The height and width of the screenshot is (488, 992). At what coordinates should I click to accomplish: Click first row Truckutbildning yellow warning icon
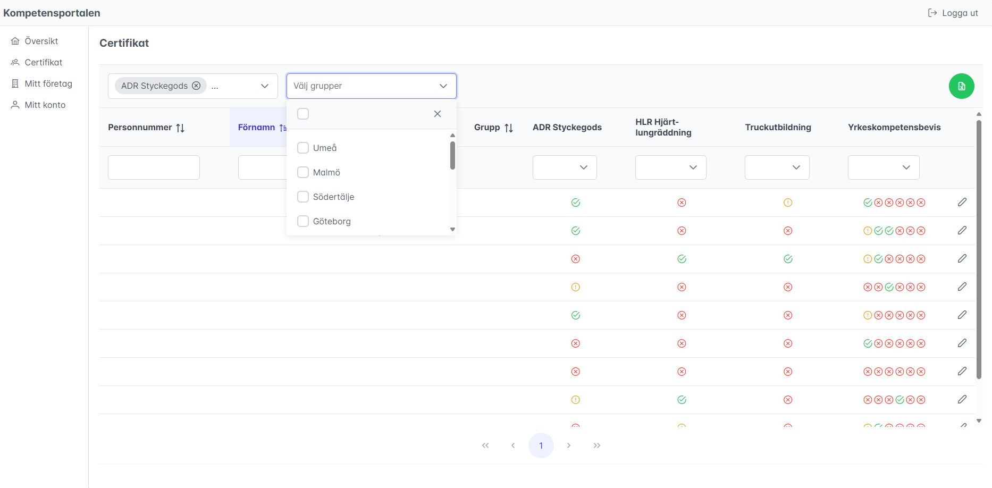click(788, 203)
